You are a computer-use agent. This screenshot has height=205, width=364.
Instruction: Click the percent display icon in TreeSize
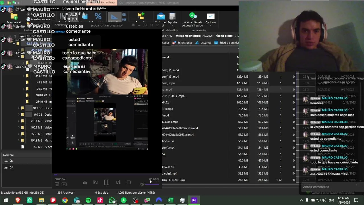tap(98, 17)
